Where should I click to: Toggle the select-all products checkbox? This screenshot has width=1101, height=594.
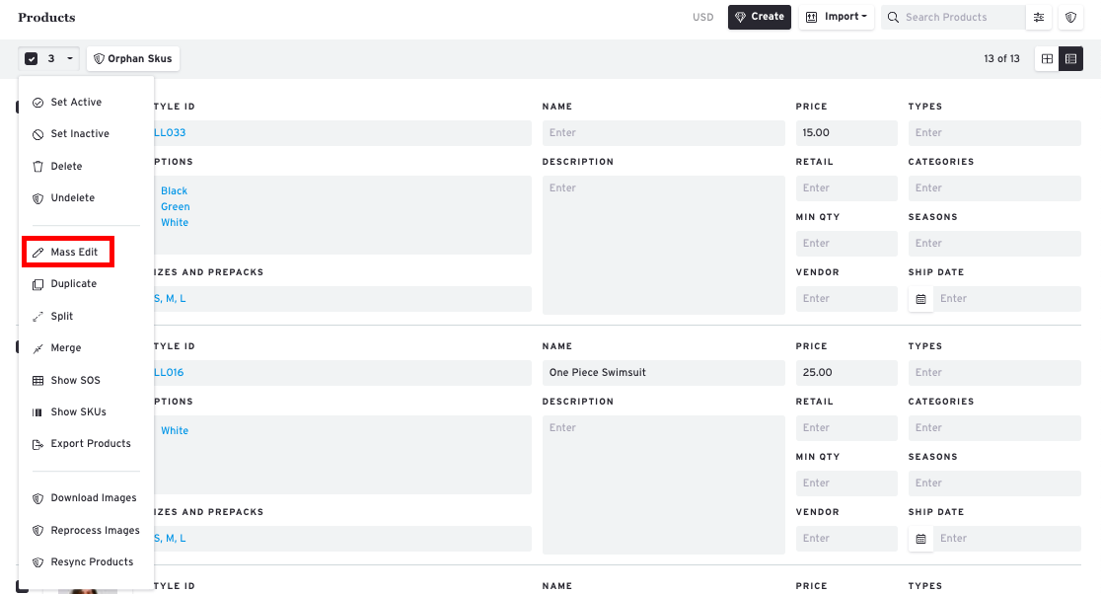pos(31,59)
